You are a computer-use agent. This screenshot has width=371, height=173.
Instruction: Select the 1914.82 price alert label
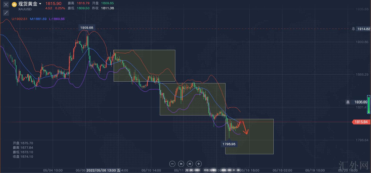click(363, 29)
